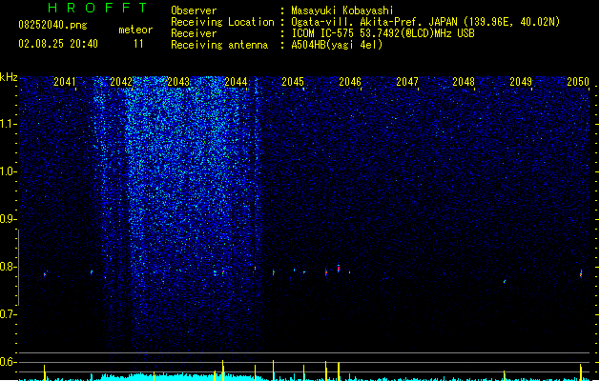Click the Receiving antenna label
600x381 pixels.
pyautogui.click(x=219, y=45)
